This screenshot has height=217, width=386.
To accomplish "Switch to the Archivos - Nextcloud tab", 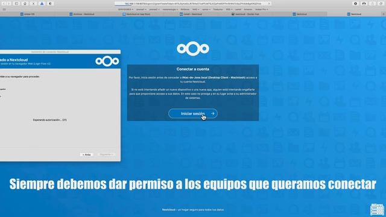I will [82, 14].
